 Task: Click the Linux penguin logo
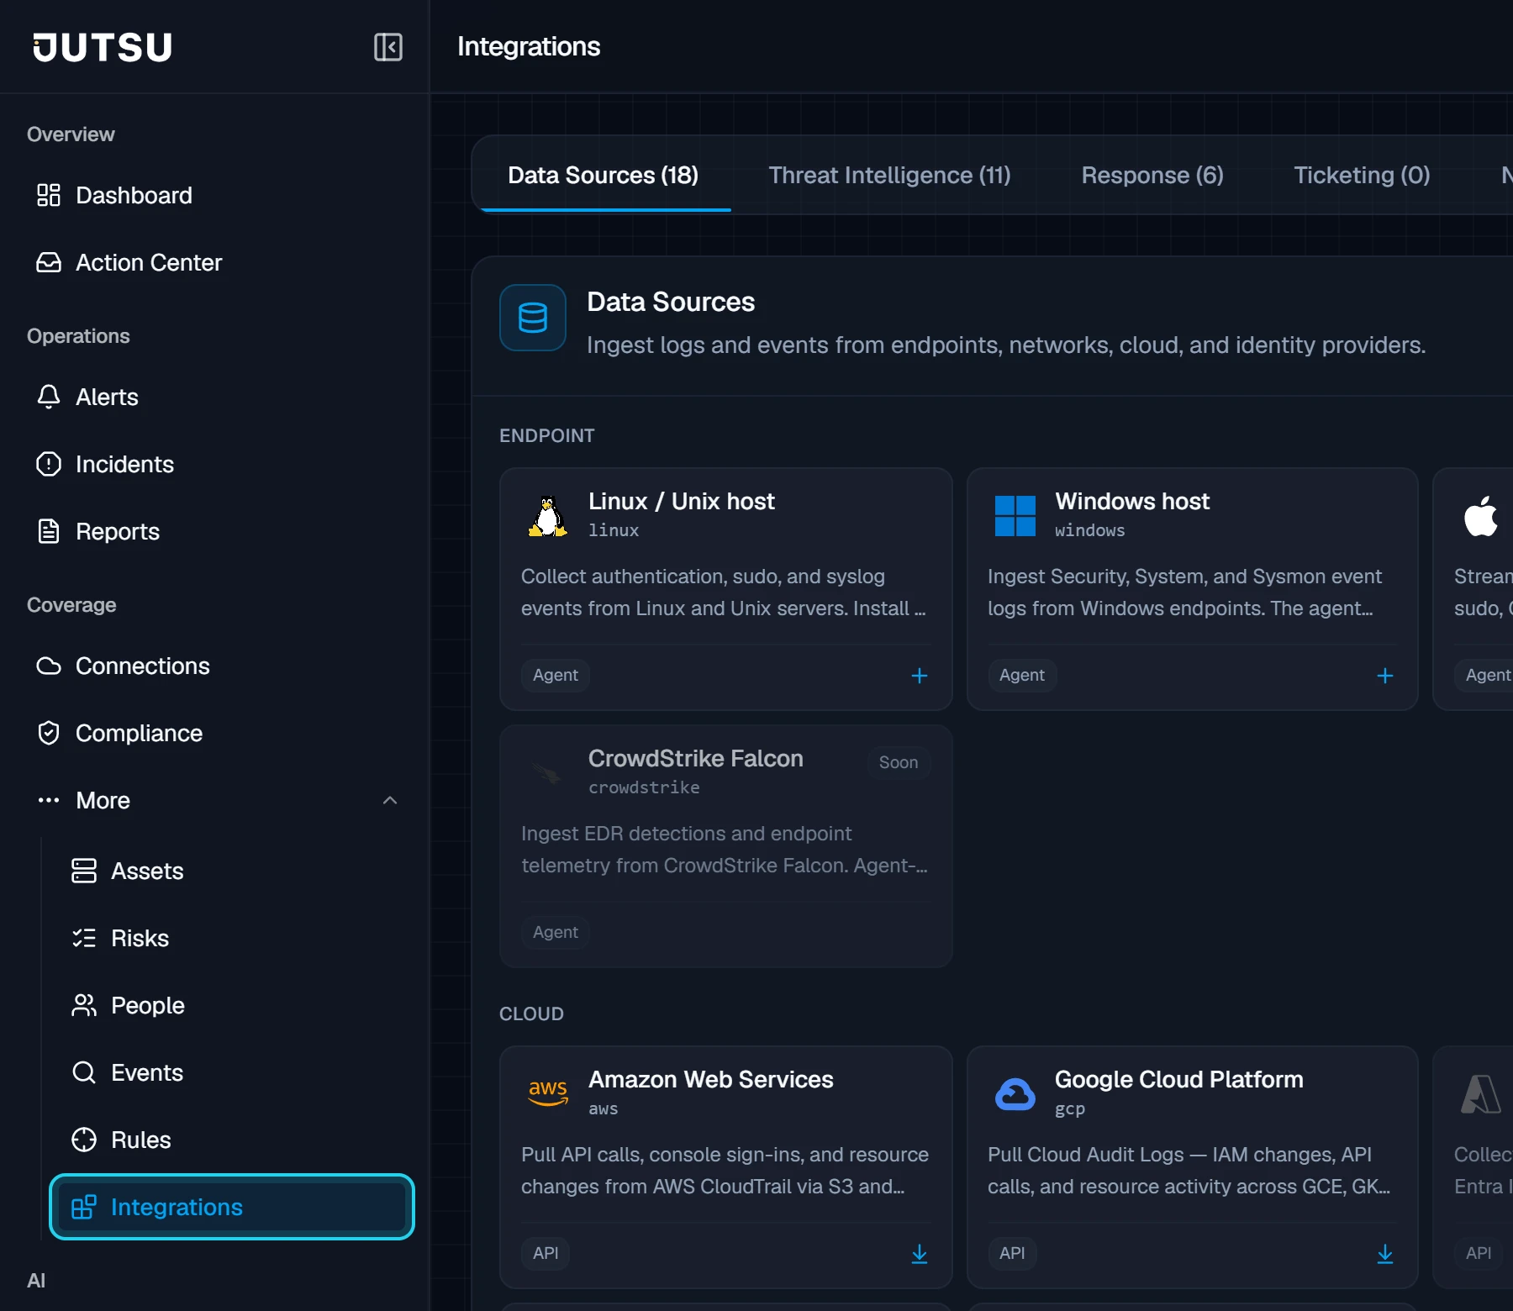click(547, 516)
